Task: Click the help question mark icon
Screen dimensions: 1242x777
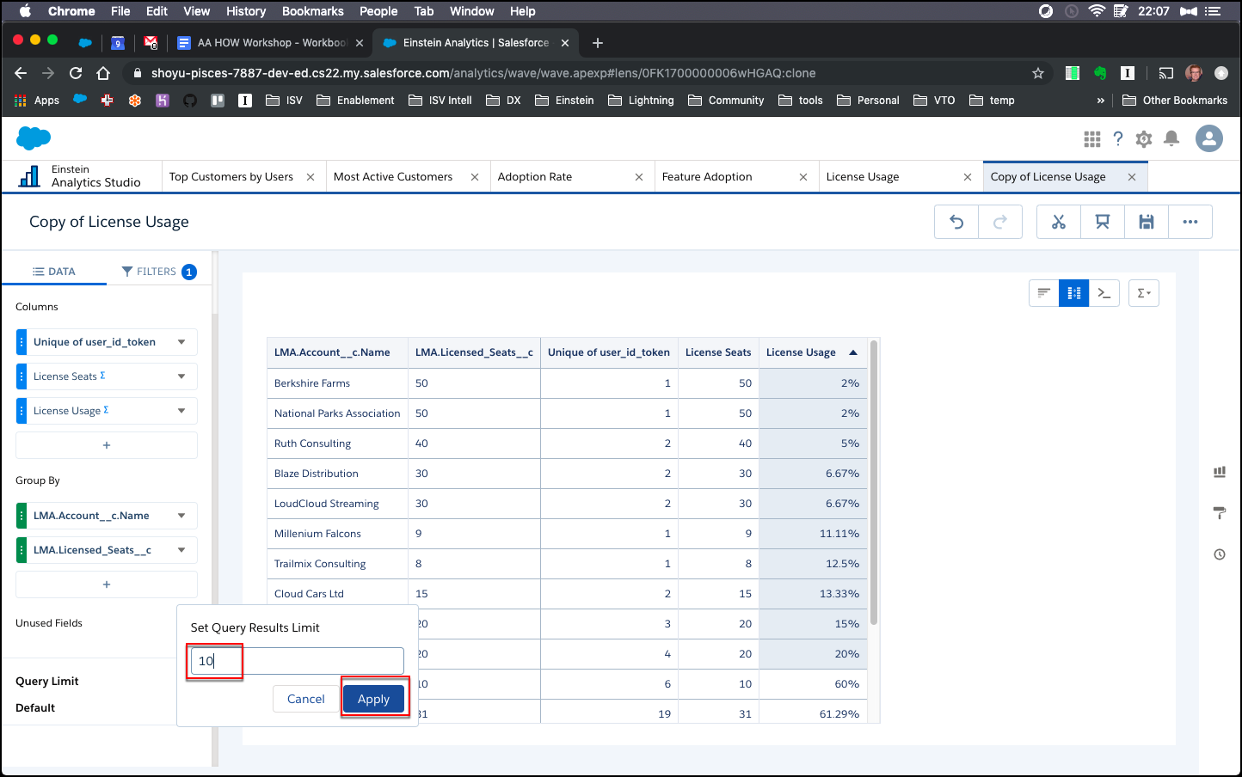Action: click(x=1118, y=139)
